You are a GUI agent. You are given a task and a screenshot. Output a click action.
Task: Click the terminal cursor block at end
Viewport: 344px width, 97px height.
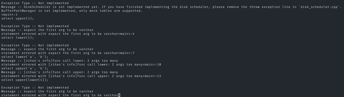tap(119, 95)
